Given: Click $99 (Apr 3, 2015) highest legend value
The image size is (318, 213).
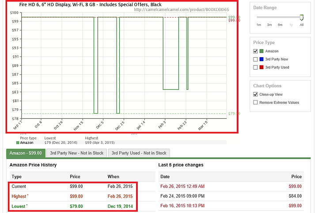Looking at the screenshot, I should coord(99,143).
